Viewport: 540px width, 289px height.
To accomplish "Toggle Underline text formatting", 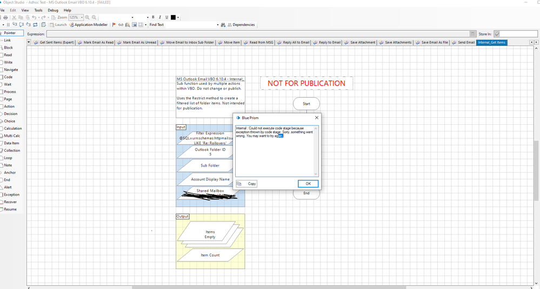I will tap(166, 17).
